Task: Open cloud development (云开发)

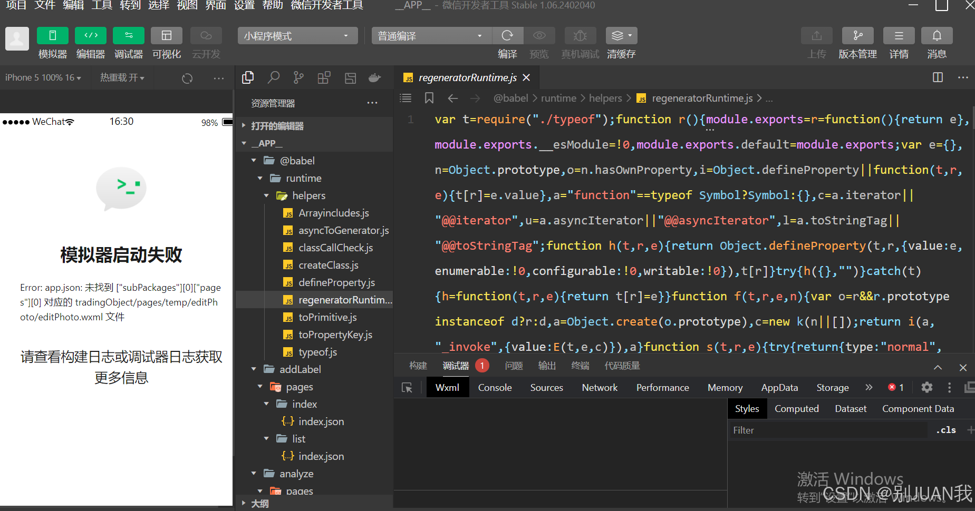Action: pos(206,36)
